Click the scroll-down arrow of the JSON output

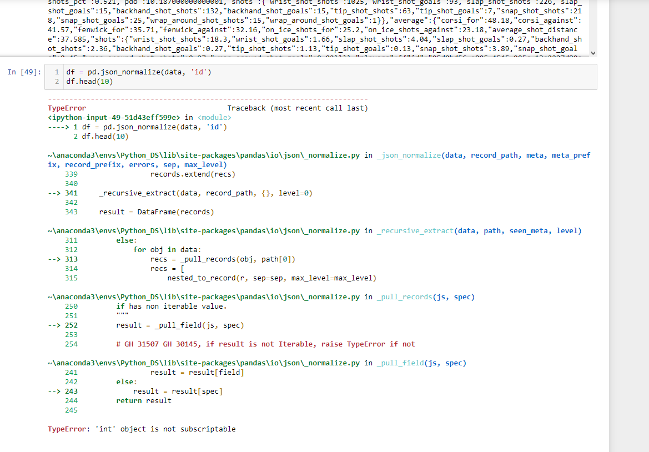click(x=593, y=53)
